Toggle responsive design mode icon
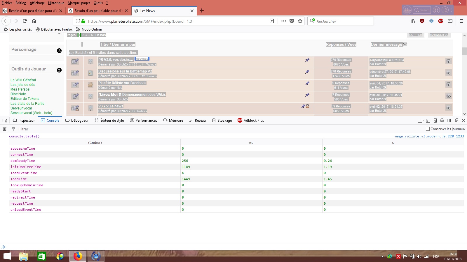This screenshot has width=467, height=262. tap(435, 121)
